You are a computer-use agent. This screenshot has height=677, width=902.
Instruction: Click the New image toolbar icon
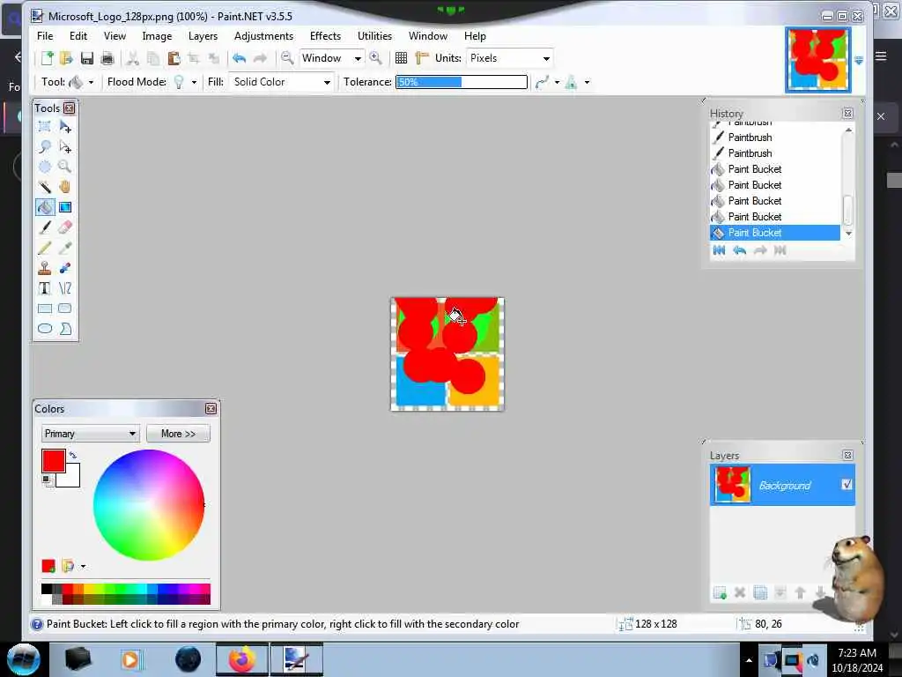pyautogui.click(x=47, y=58)
